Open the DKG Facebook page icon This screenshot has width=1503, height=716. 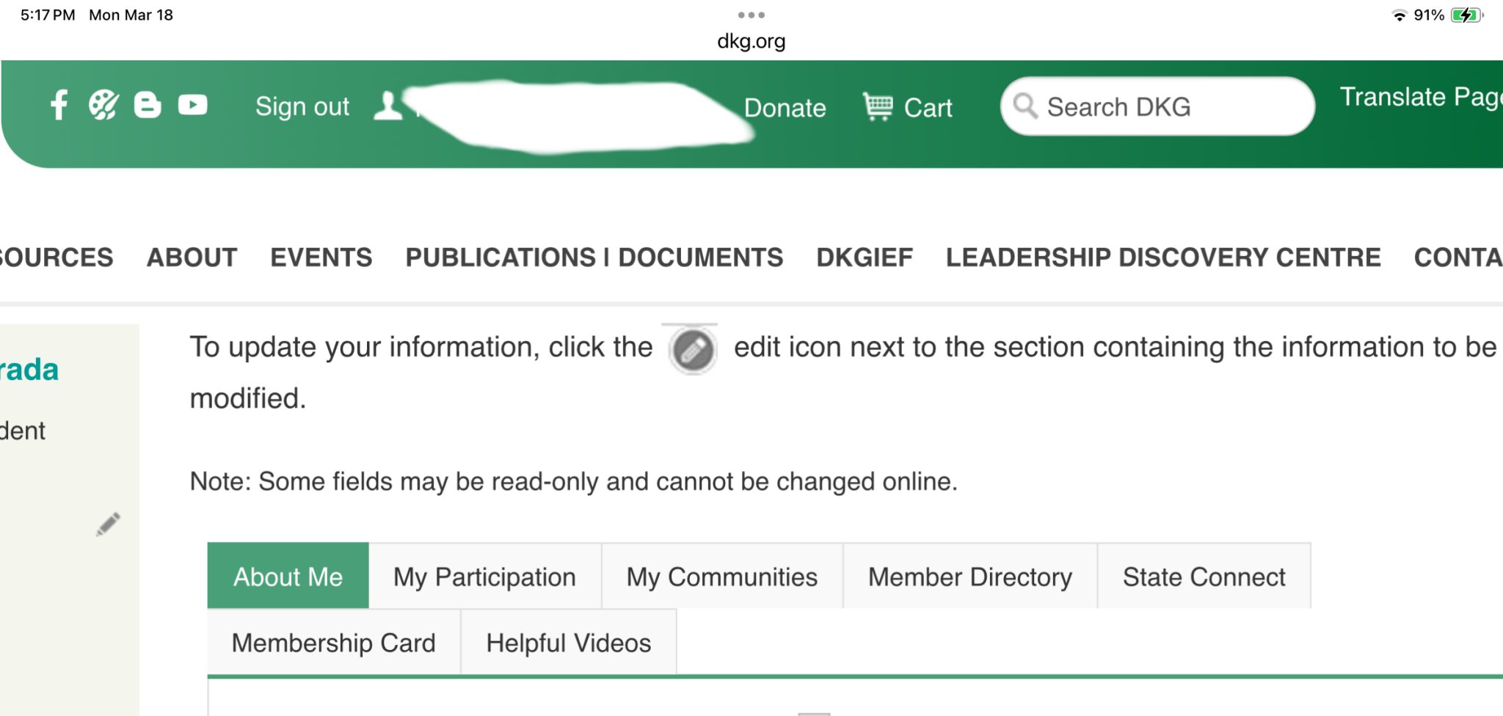(x=59, y=105)
